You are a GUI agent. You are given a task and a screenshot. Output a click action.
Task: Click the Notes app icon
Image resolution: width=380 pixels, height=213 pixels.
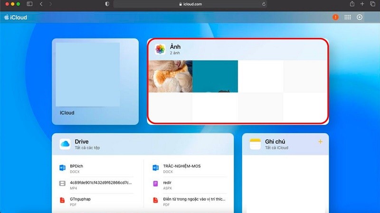point(255,144)
